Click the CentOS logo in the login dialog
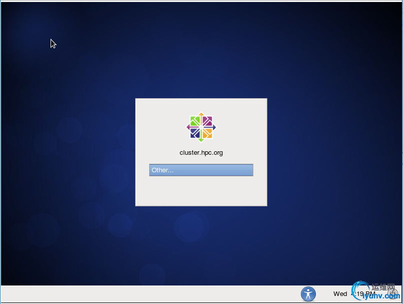The height and width of the screenshot is (304, 403). coord(201,127)
